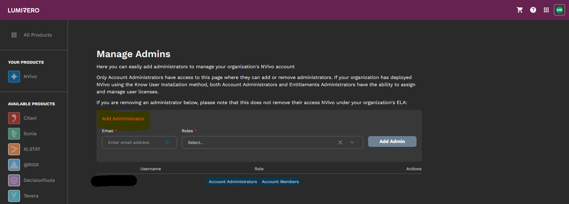
Task: Open the DecisionTools label in sidebar
Action: pyautogui.click(x=39, y=180)
